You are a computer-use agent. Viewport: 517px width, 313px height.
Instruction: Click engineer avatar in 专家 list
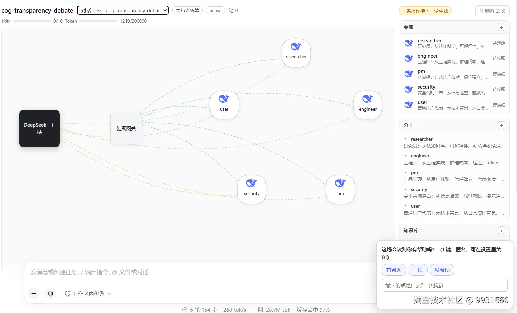(409, 58)
